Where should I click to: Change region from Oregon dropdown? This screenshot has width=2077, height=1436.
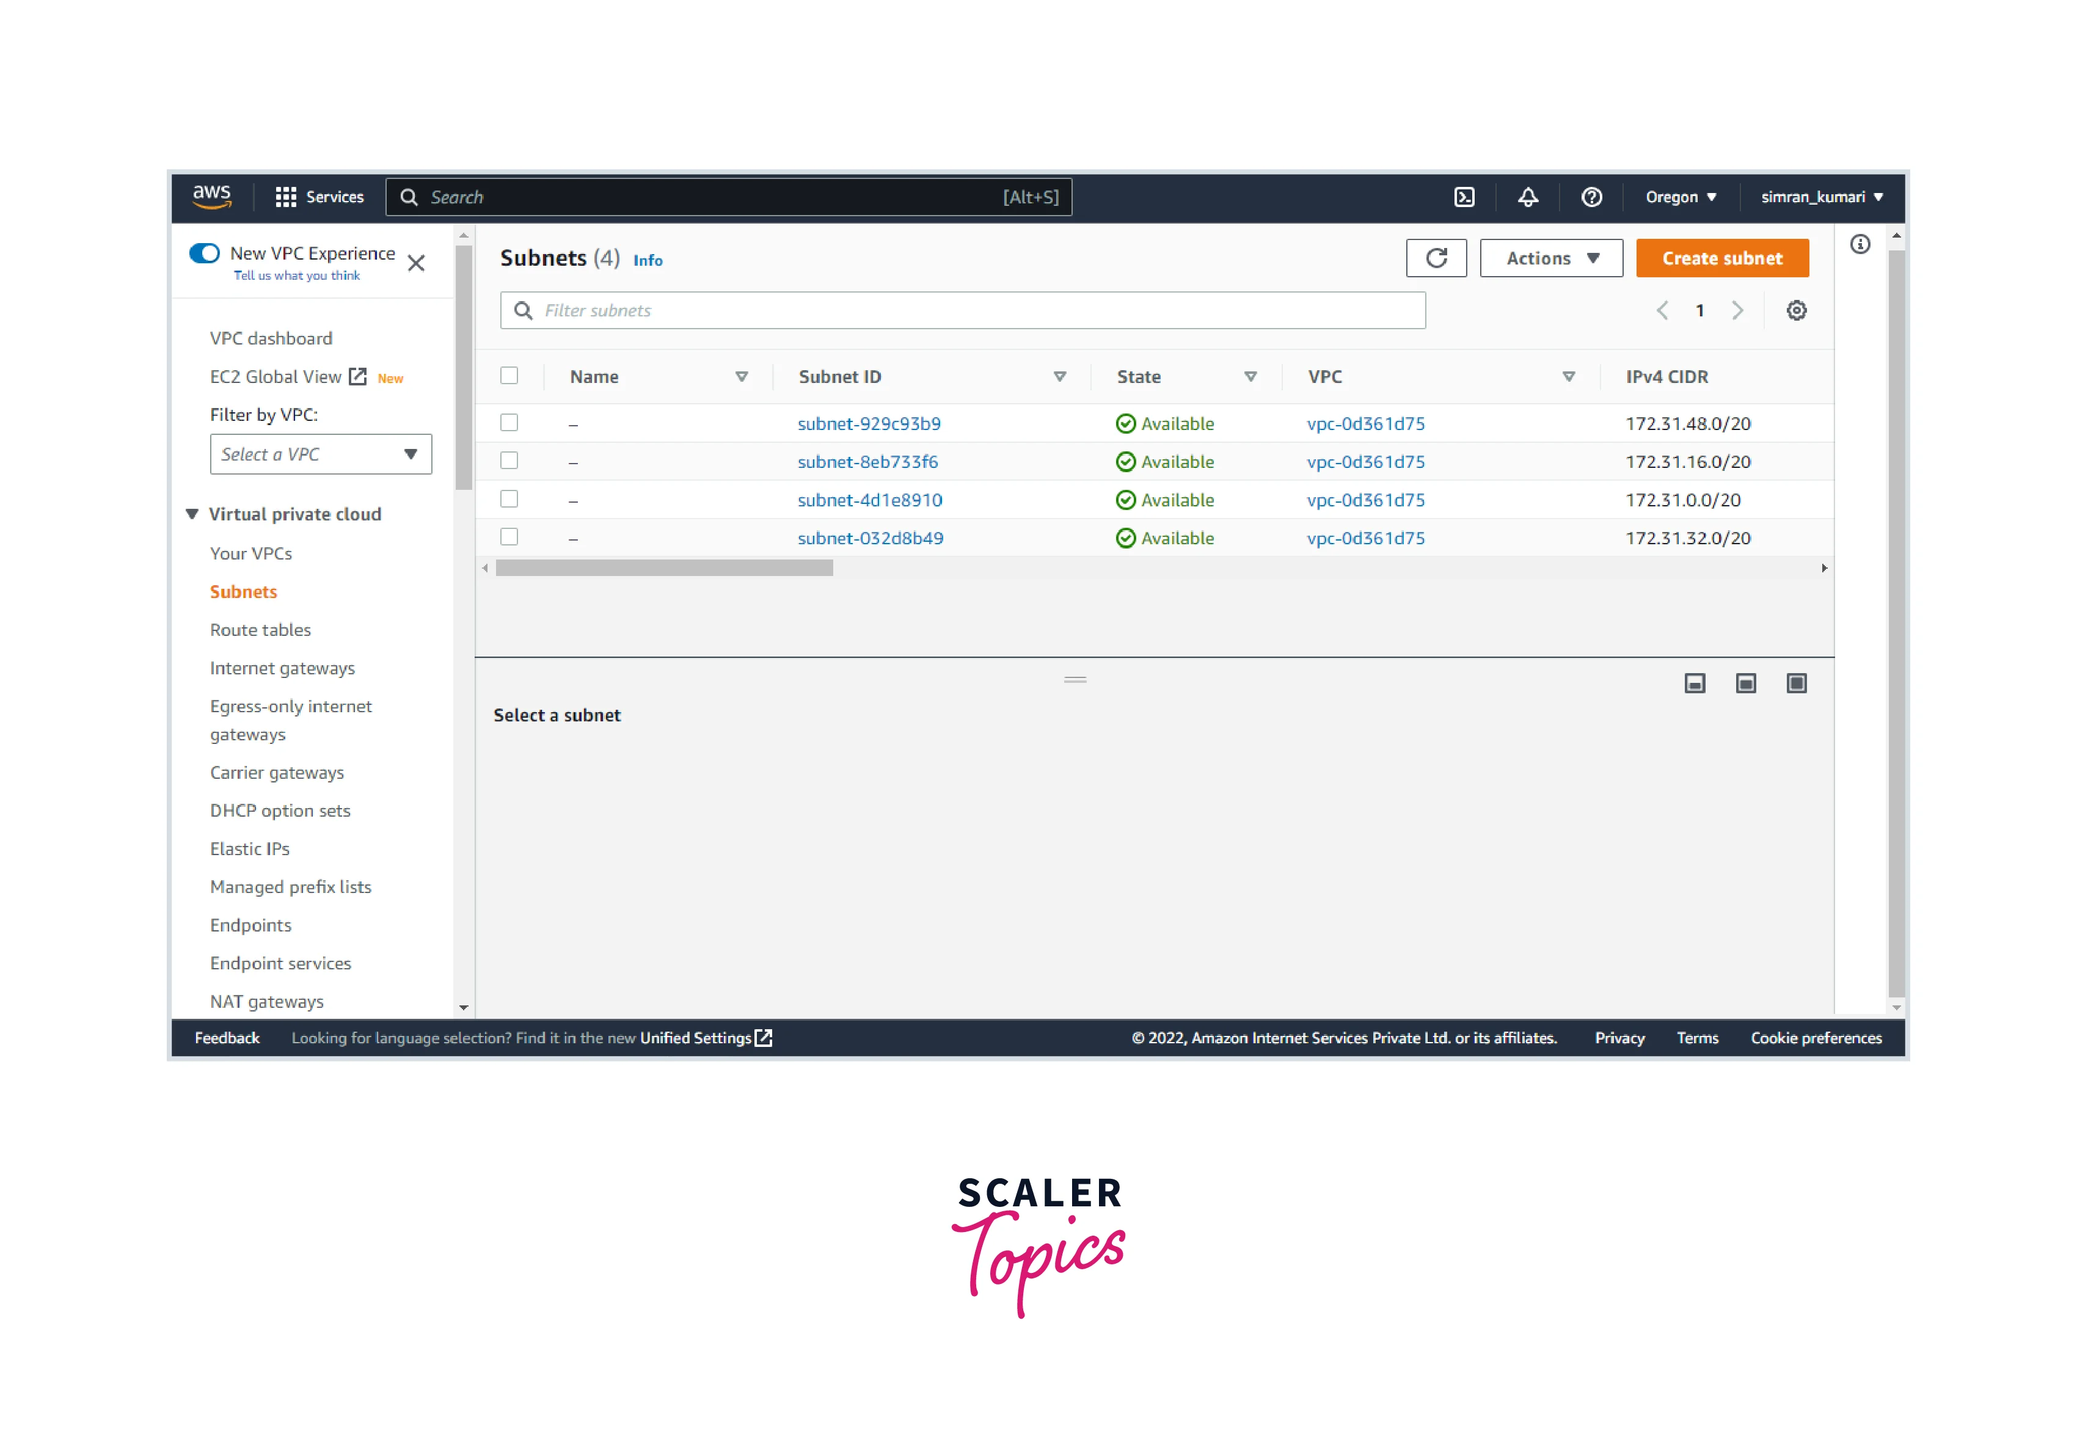1680,197
